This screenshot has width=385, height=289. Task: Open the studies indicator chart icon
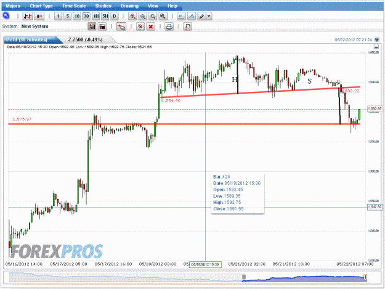click(x=181, y=17)
